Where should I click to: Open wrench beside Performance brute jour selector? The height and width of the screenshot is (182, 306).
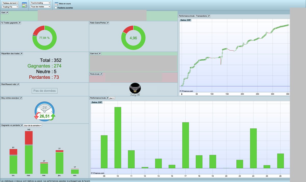[x=107, y=98]
